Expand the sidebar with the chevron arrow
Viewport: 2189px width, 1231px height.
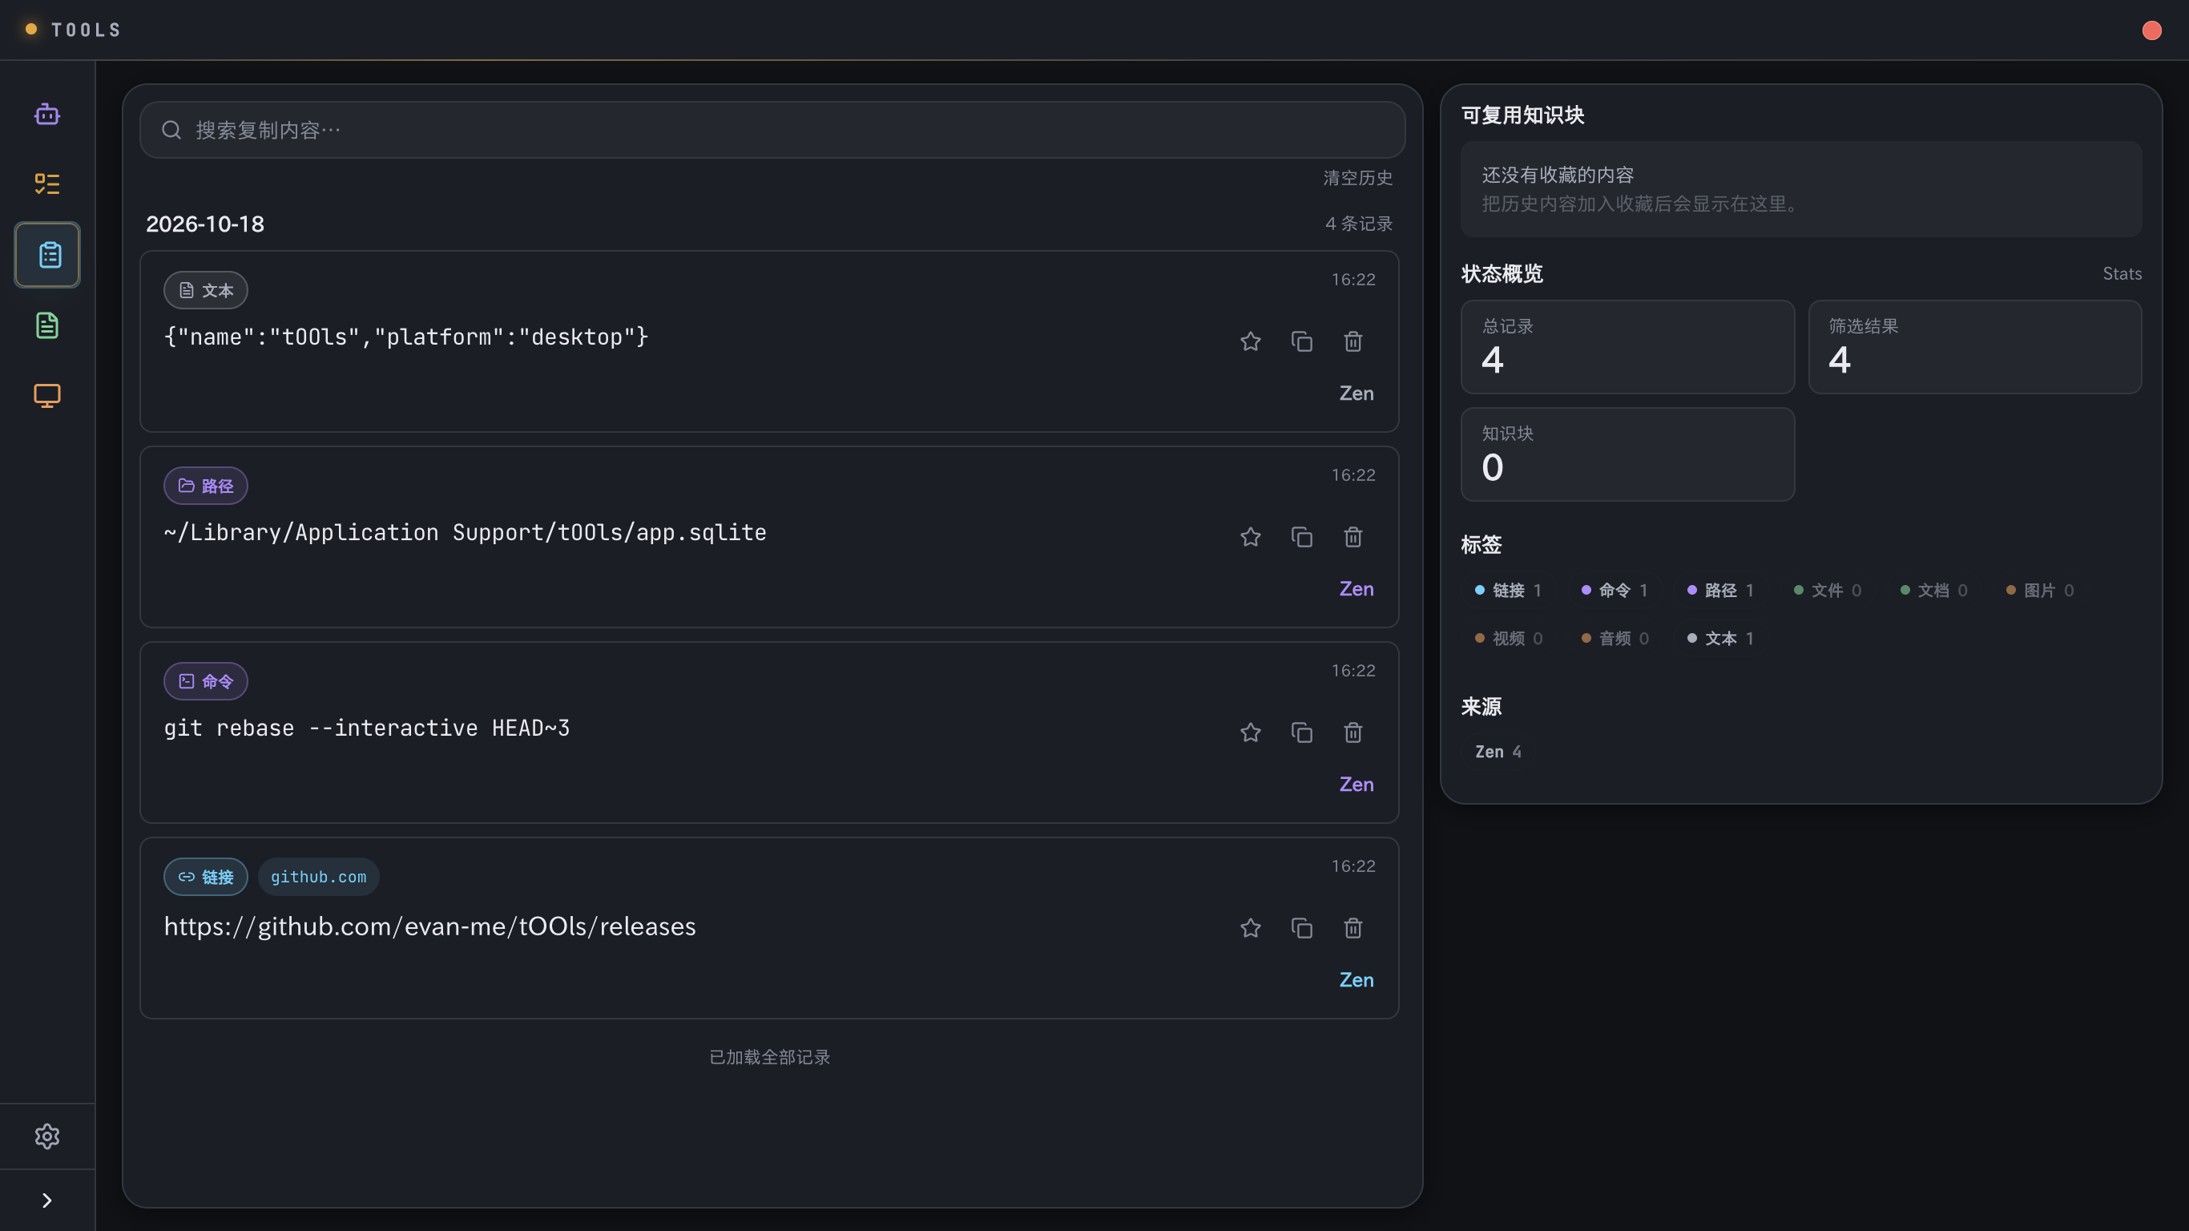coord(46,1201)
